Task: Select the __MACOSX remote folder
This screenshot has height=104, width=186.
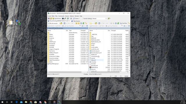Action: [x=94, y=34]
